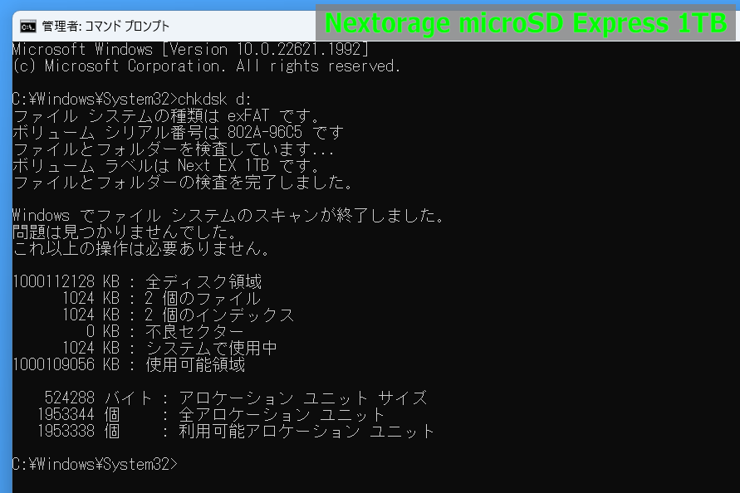Click the 管理者: コマンド プロンプト window title
Viewport: 740px width, 493px height.
[x=105, y=26]
